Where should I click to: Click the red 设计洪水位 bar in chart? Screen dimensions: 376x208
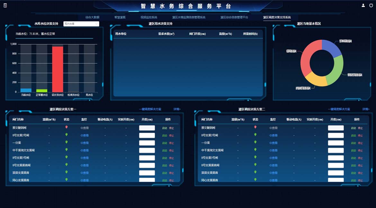coord(58,69)
